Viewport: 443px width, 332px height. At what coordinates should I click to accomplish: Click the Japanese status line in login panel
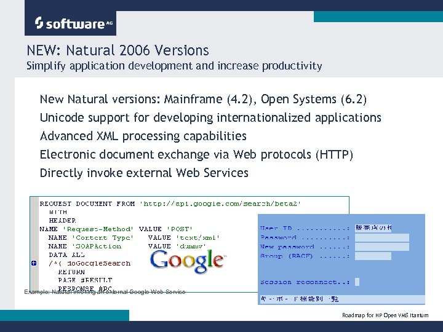[x=341, y=299]
